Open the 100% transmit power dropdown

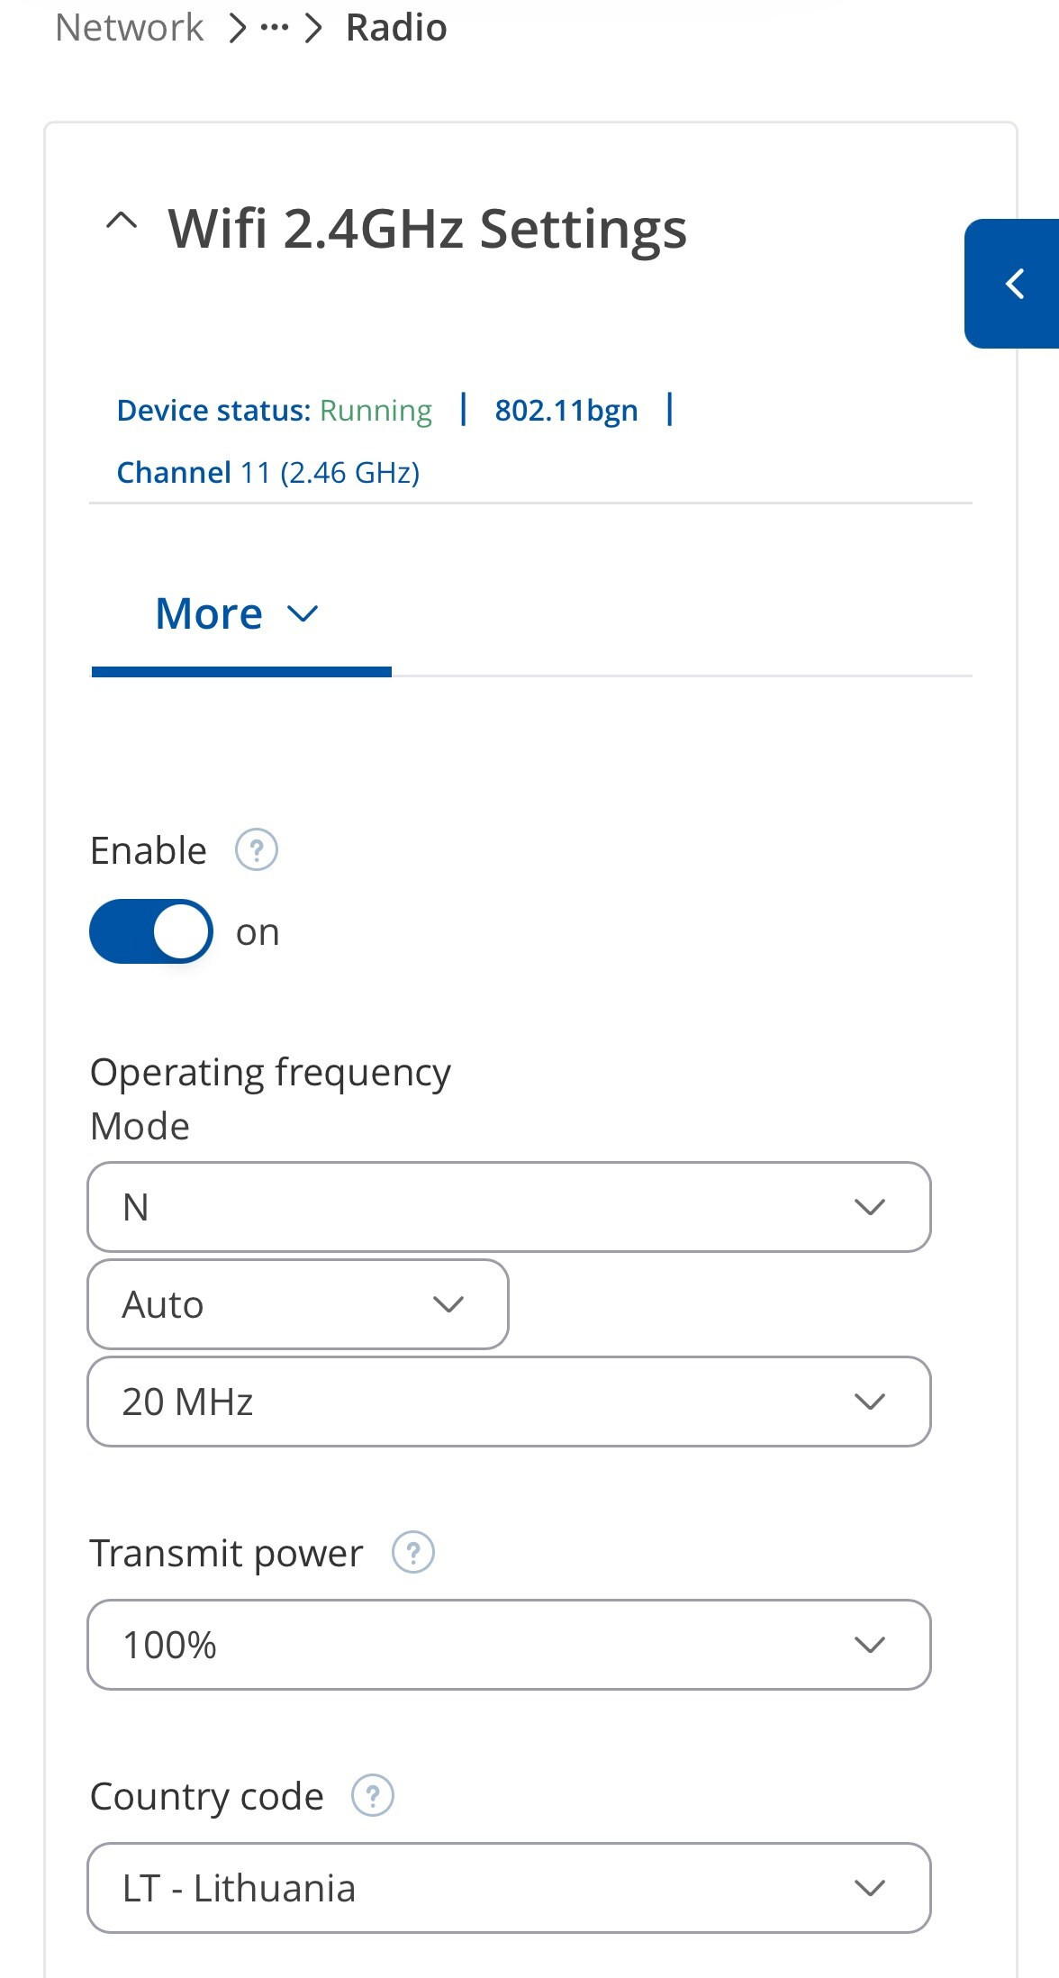point(509,1645)
